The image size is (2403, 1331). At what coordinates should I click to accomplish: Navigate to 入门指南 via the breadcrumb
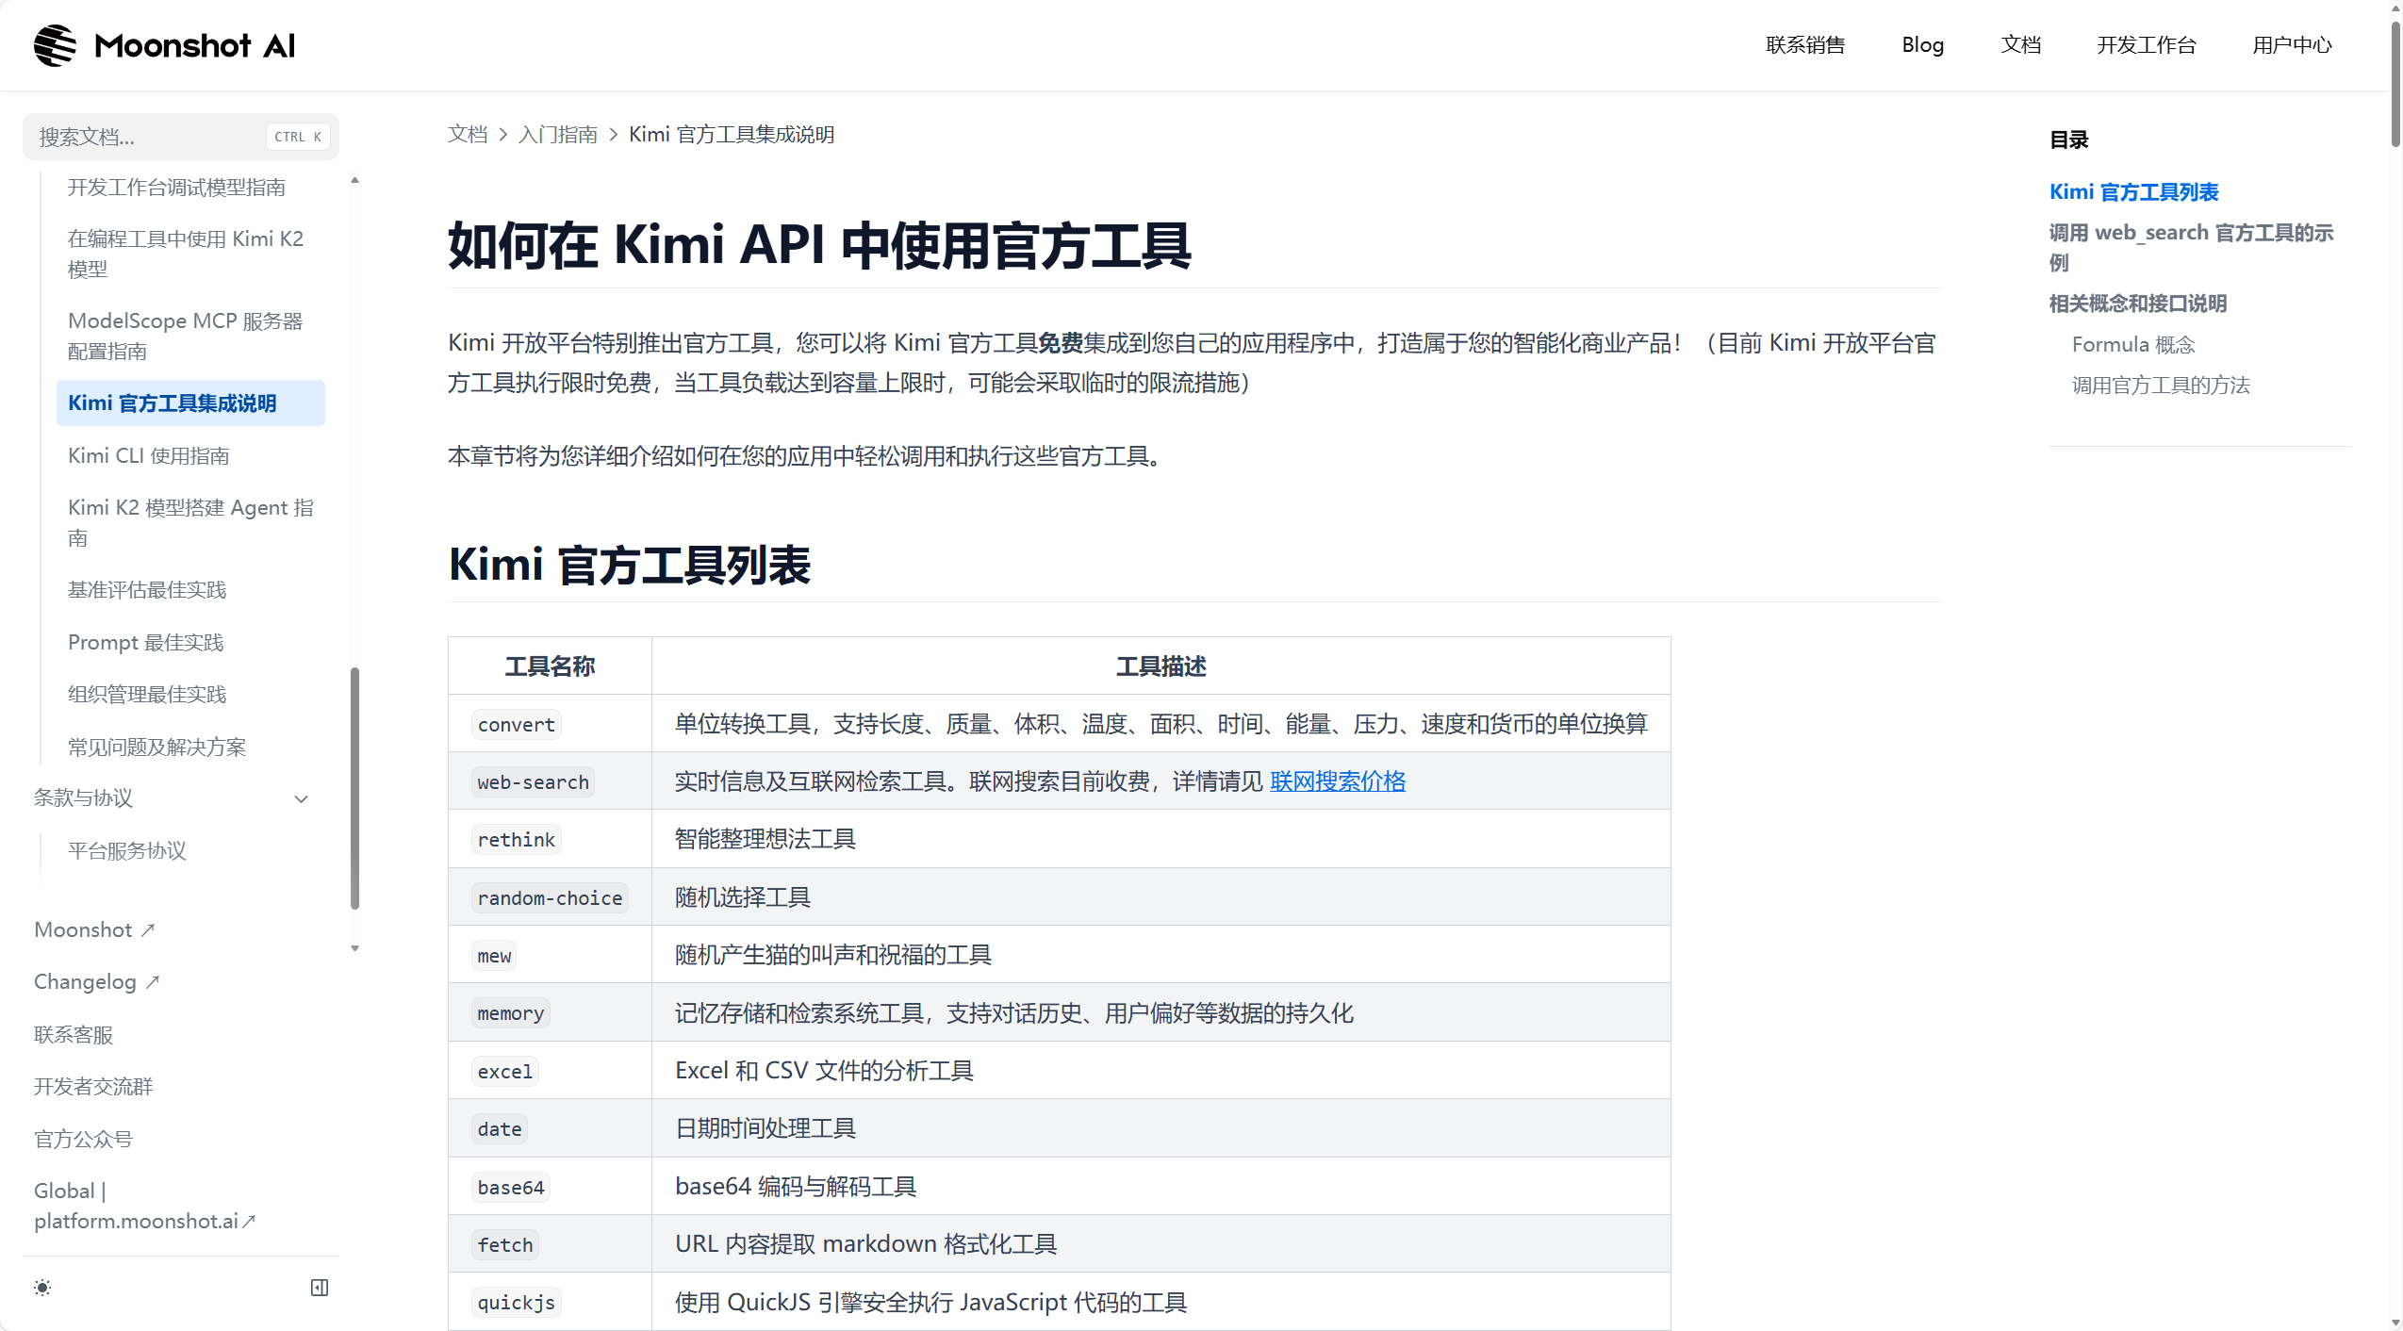[558, 134]
